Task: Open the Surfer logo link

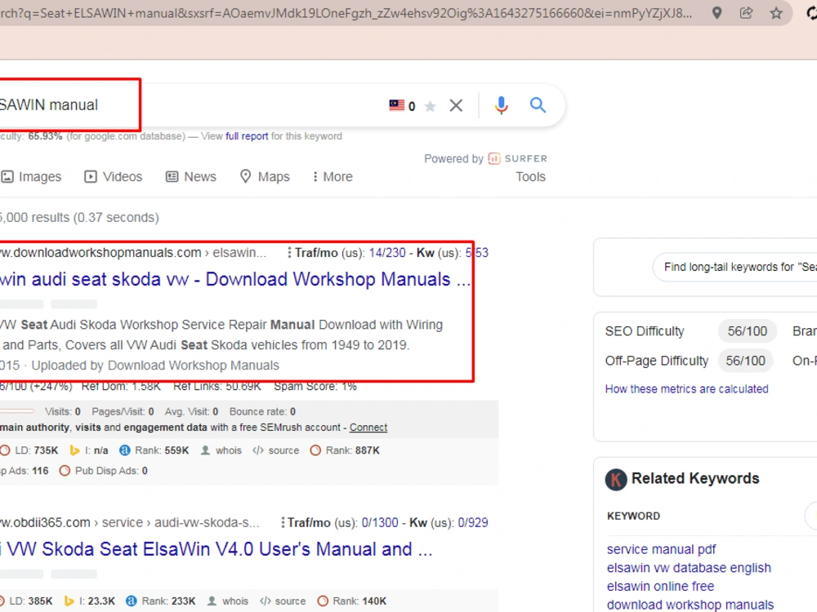Action: pyautogui.click(x=517, y=158)
